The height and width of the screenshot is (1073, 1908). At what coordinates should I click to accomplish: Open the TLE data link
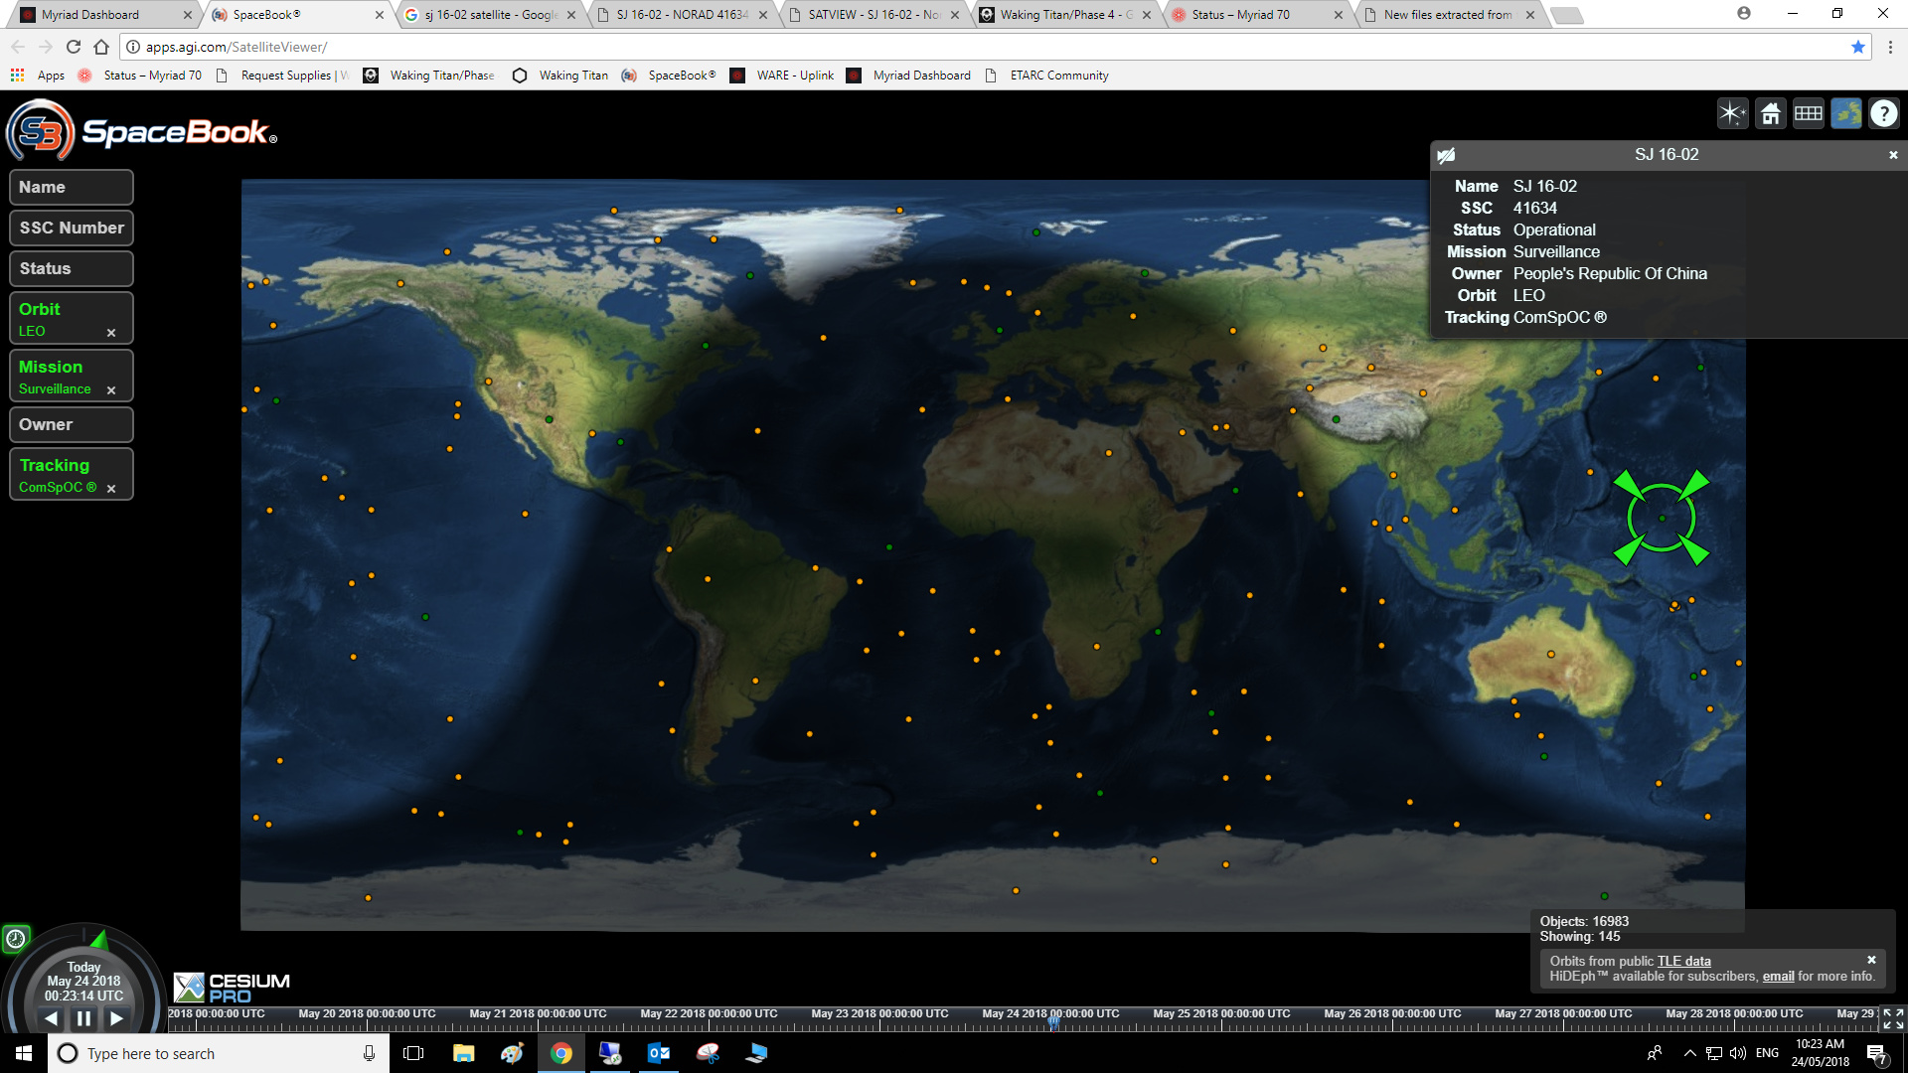1683,961
